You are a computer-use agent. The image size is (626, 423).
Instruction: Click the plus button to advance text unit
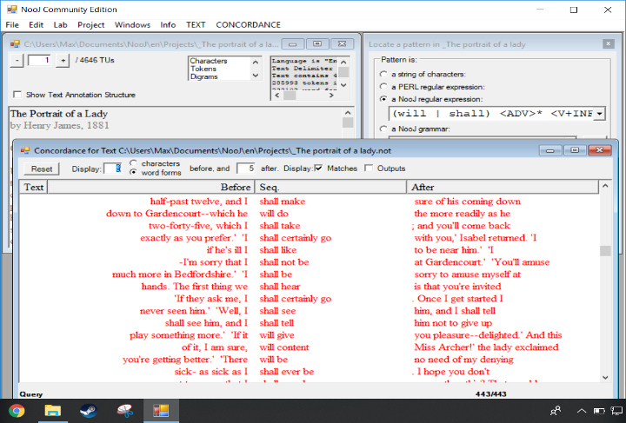tap(63, 60)
